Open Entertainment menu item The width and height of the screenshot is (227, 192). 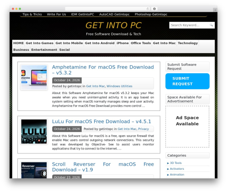coord(44,49)
